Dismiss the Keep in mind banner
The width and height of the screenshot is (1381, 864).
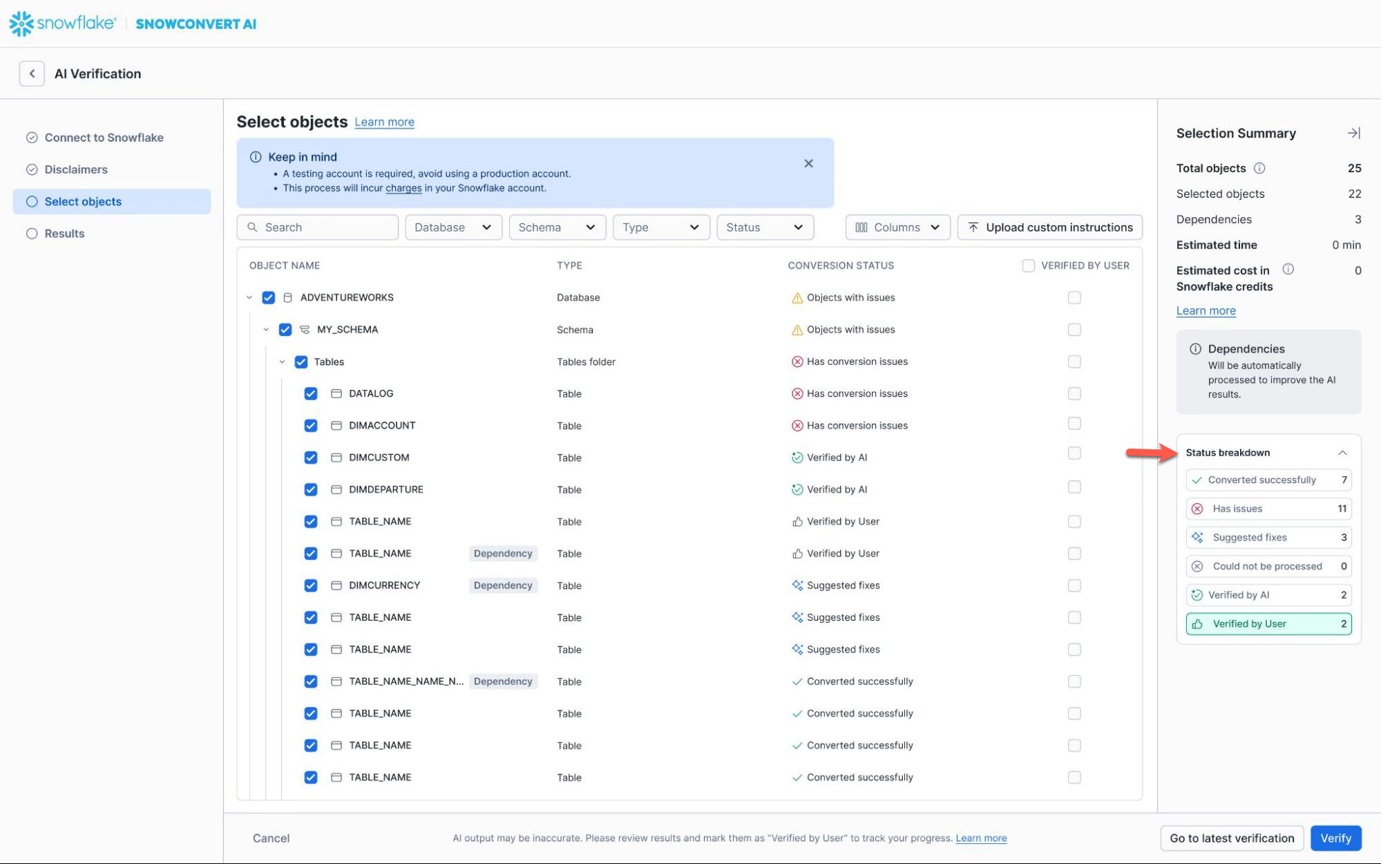[x=808, y=164]
